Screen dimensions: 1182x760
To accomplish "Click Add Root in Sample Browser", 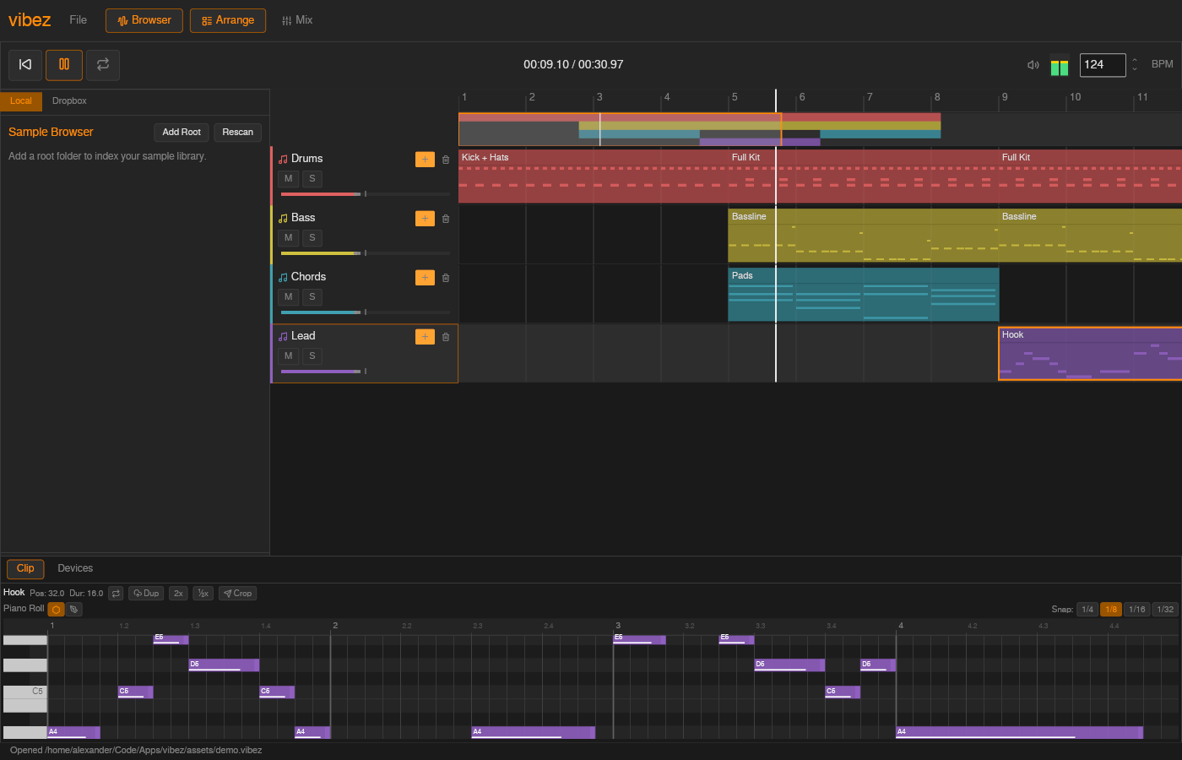I will pos(182,133).
